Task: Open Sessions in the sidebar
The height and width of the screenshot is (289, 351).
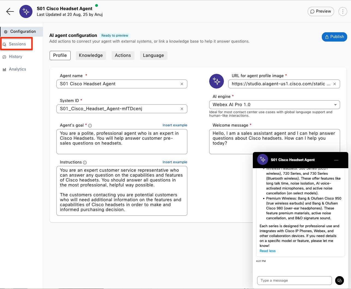Action: (17, 44)
